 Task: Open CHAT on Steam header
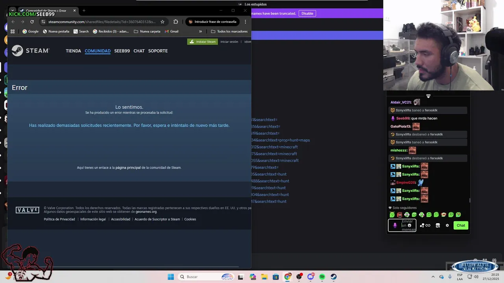click(x=139, y=51)
